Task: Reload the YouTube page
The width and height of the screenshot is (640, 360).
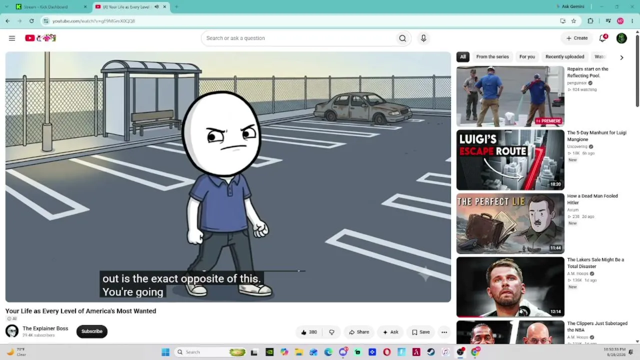Action: (31, 21)
